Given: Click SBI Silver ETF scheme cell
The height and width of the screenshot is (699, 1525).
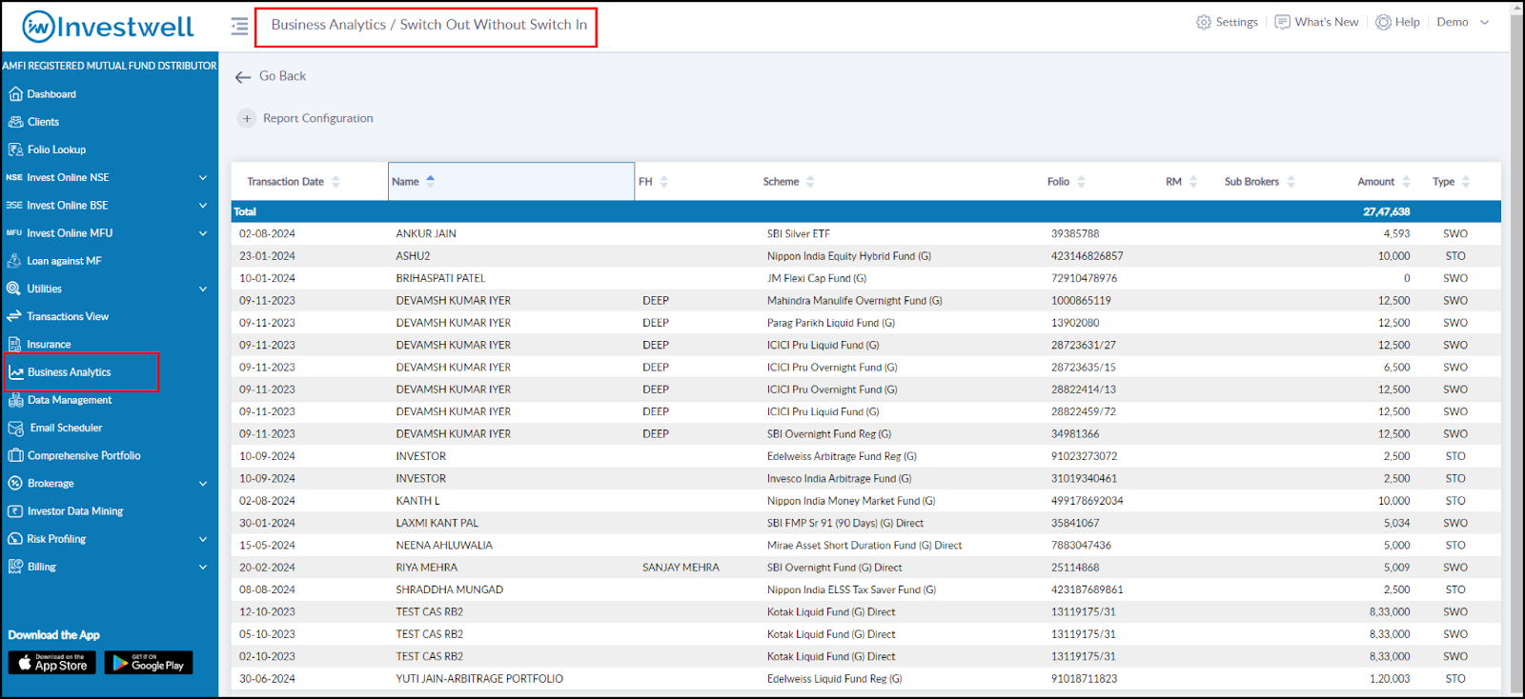Looking at the screenshot, I should (x=798, y=234).
